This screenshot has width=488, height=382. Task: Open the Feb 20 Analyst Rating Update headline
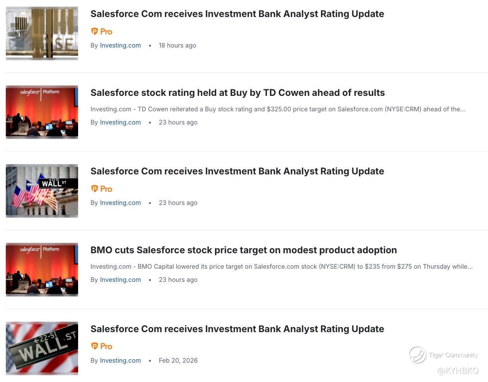tap(237, 329)
